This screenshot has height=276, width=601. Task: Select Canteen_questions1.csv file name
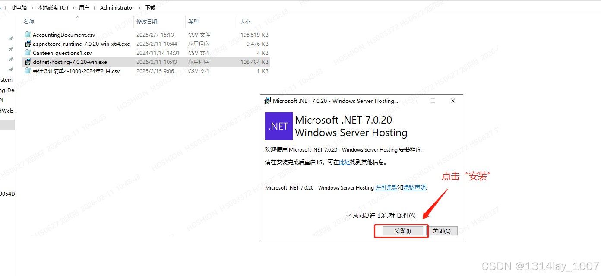(62, 53)
